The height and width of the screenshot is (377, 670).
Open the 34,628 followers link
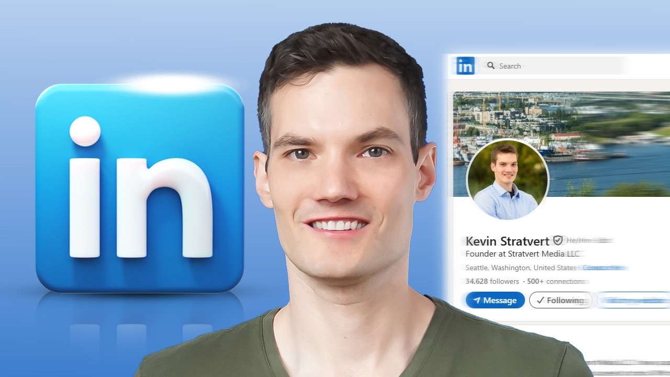(x=492, y=281)
